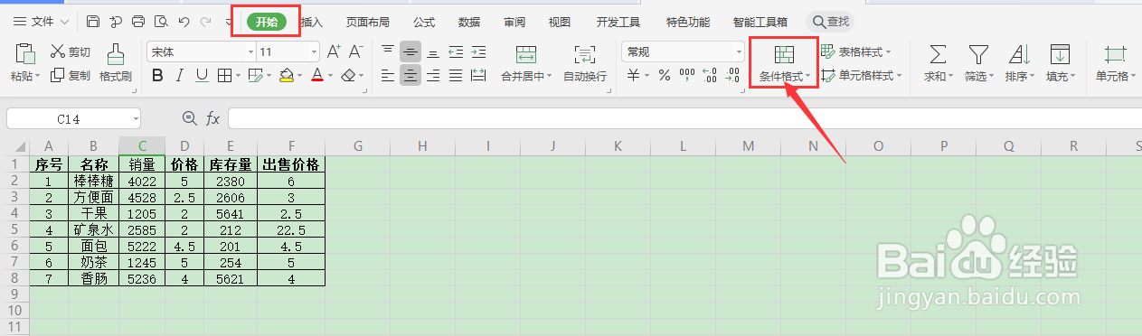The image size is (1142, 336).
Task: Switch to the 审阅 Review tab
Action: [x=514, y=22]
